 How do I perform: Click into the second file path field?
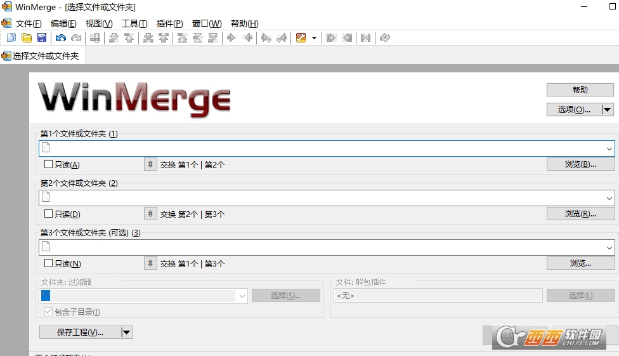pyautogui.click(x=327, y=198)
